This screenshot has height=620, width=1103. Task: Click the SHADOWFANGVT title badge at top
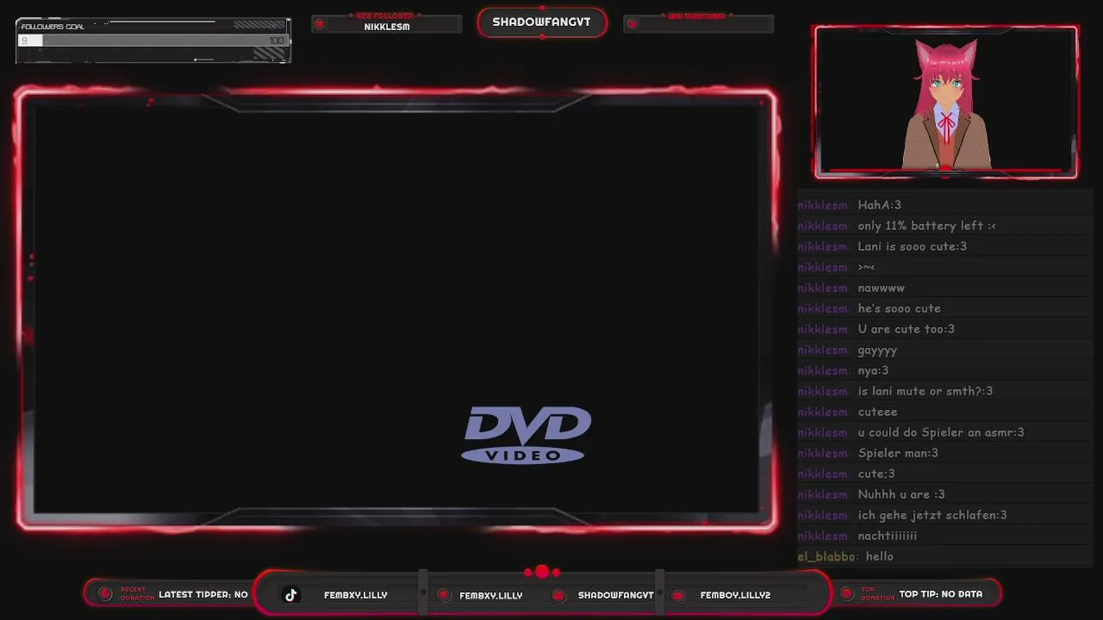[542, 22]
